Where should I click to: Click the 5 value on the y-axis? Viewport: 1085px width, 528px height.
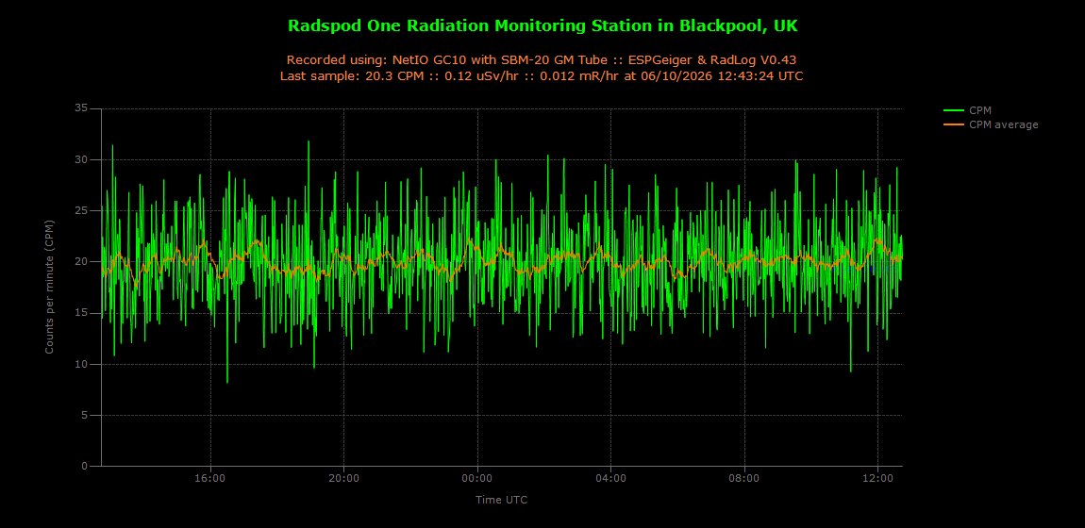point(85,416)
